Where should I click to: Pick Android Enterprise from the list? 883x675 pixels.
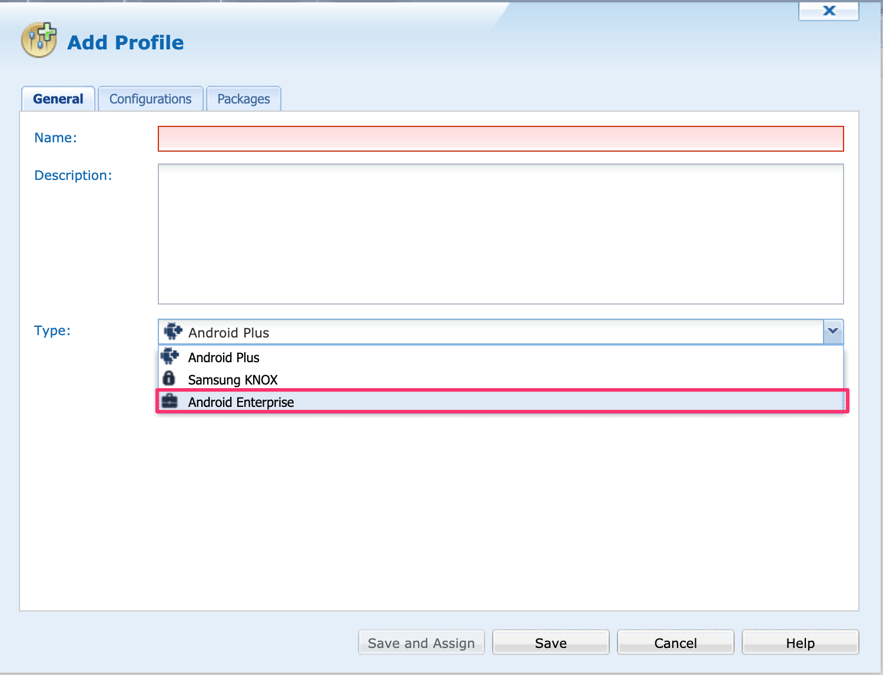click(241, 402)
